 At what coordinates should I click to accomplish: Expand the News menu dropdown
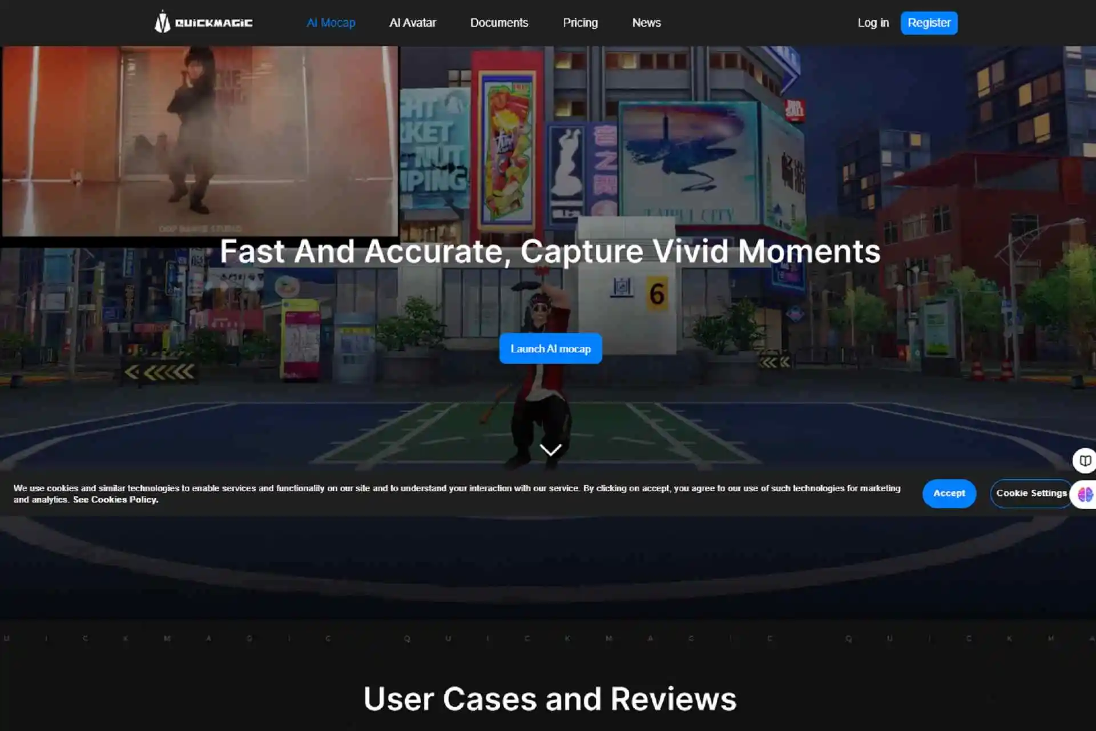tap(647, 22)
